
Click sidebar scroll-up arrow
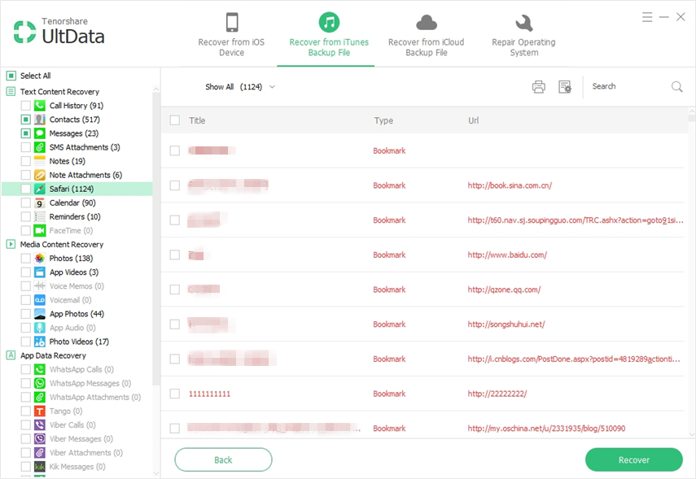click(155, 89)
